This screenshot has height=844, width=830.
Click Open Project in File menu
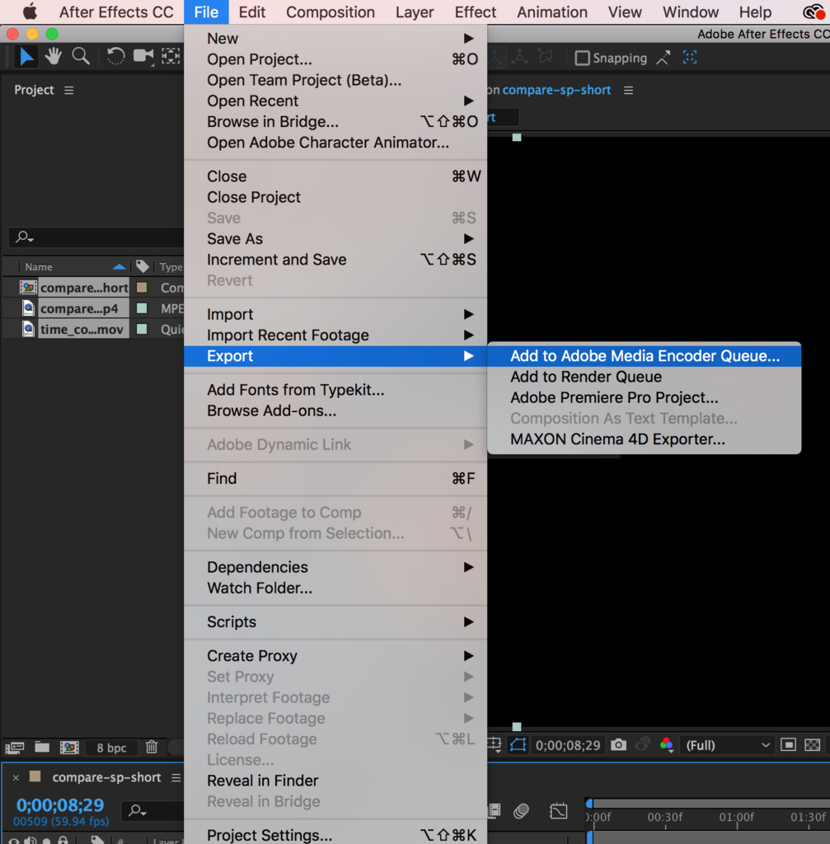(x=335, y=59)
